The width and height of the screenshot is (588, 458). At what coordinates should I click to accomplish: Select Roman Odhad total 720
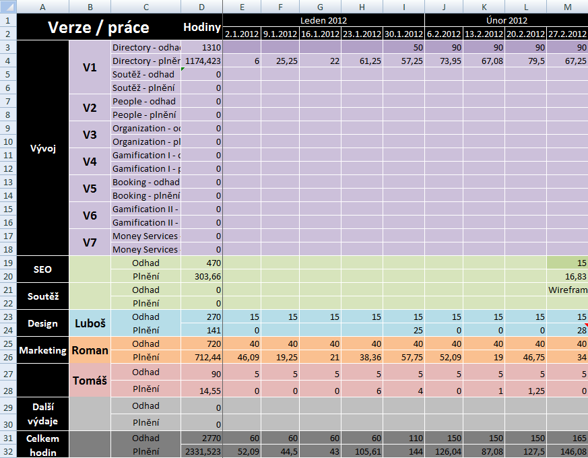202,343
